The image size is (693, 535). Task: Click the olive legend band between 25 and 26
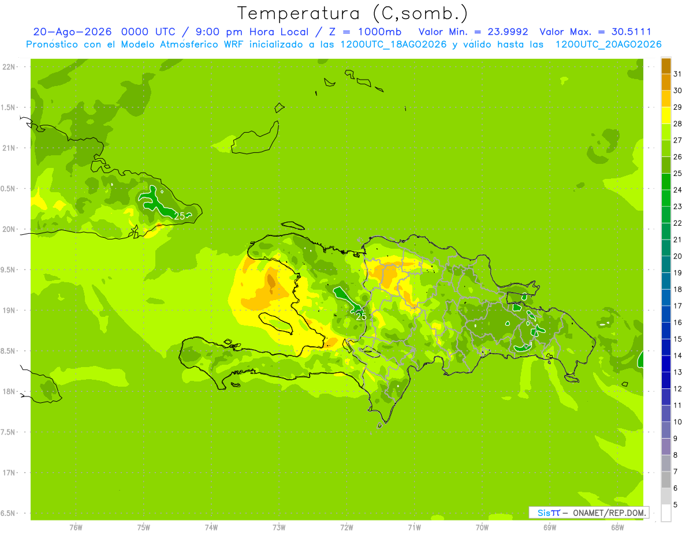coord(666,165)
